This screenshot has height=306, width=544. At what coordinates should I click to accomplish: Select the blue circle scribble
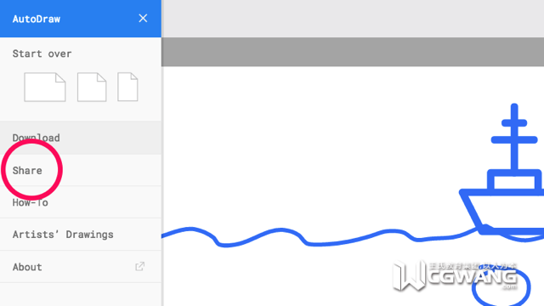point(501,286)
